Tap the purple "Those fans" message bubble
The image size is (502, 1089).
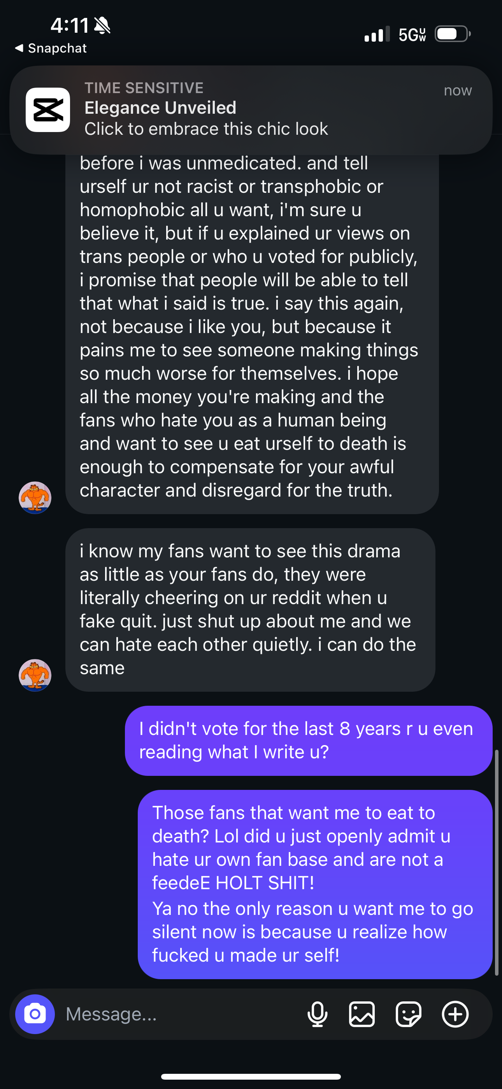(315, 884)
